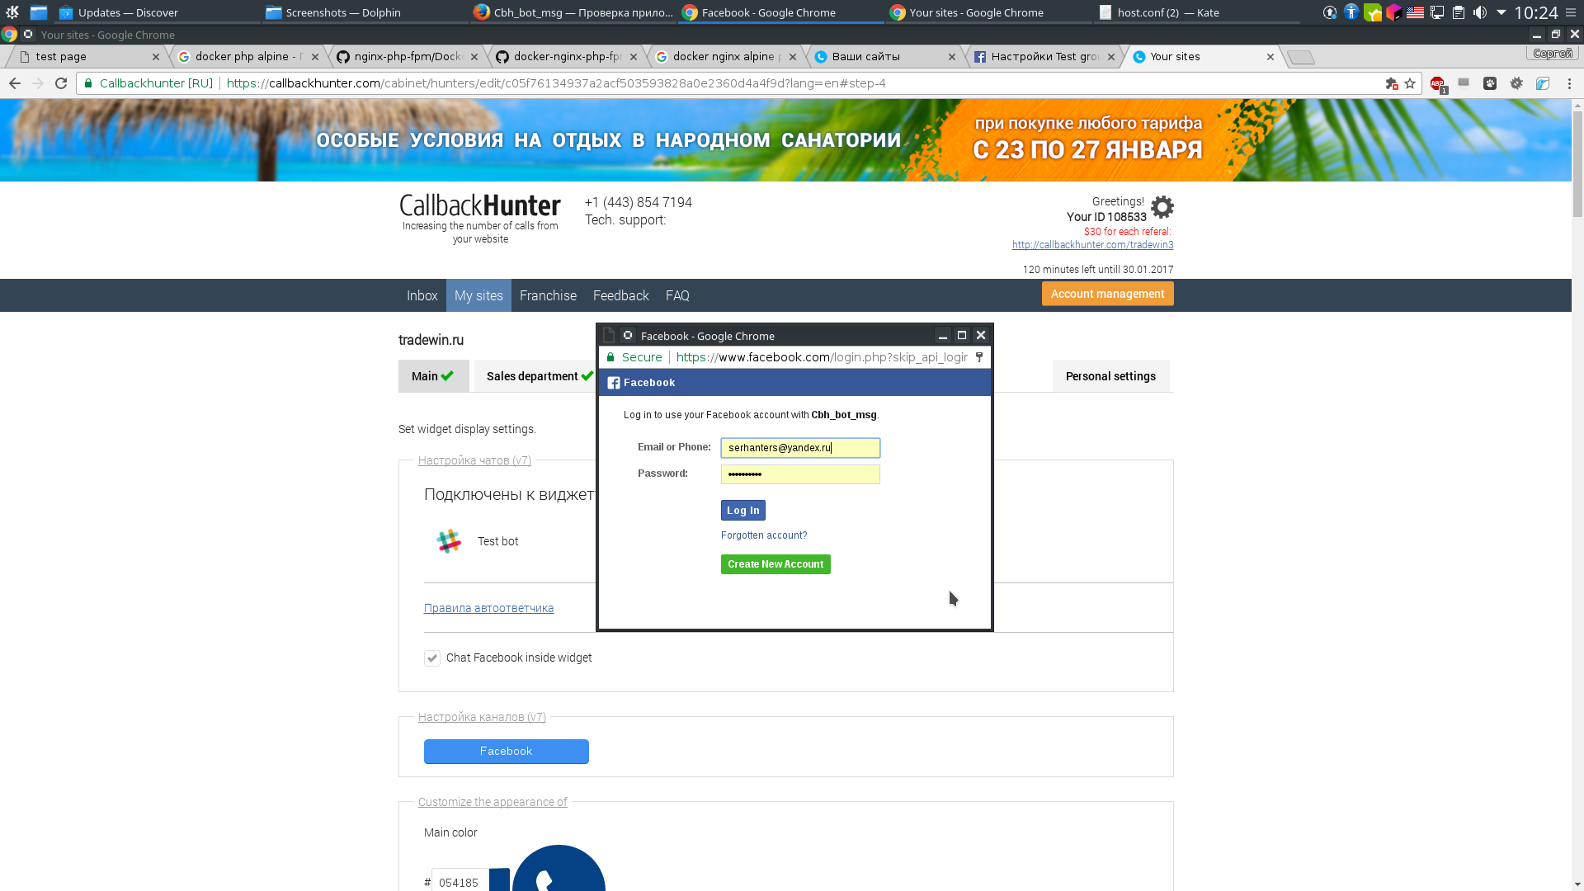
Task: Bookmark this page with the star
Action: [x=1410, y=83]
